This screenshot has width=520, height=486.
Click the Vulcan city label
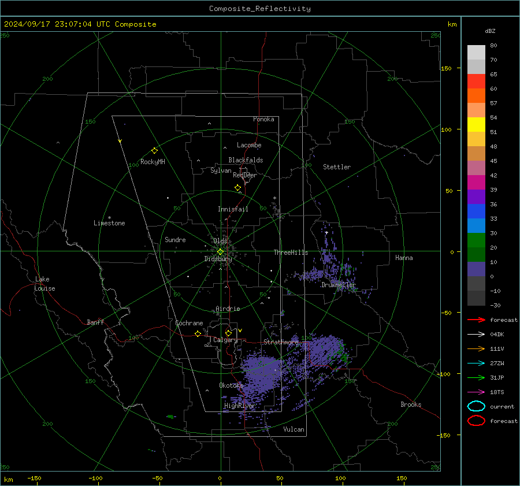pyautogui.click(x=294, y=429)
